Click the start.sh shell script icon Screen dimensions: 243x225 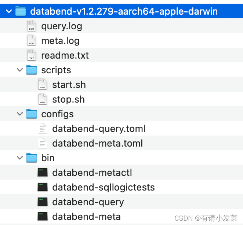tap(43, 85)
